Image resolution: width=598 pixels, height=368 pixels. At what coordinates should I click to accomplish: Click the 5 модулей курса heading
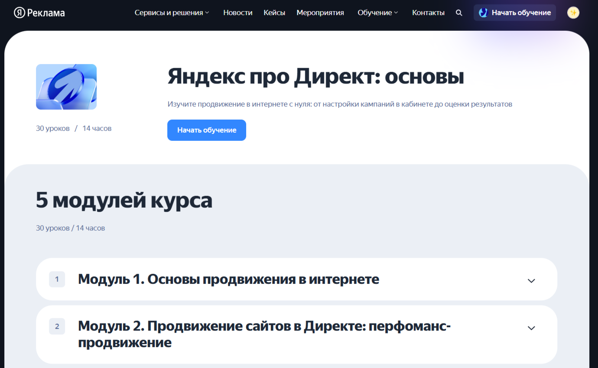coord(124,201)
